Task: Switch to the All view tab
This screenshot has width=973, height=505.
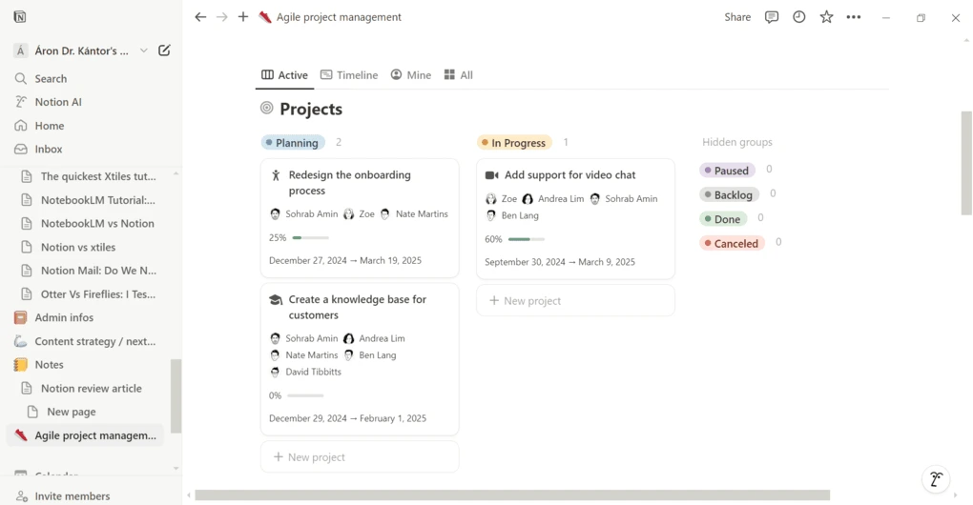Action: pos(459,75)
